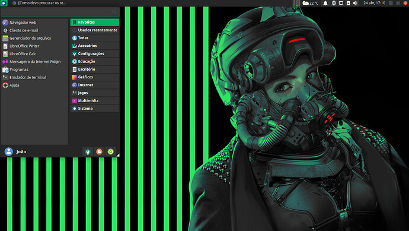This screenshot has width=409, height=231.
Task: Click the João username label
Action: [21, 152]
